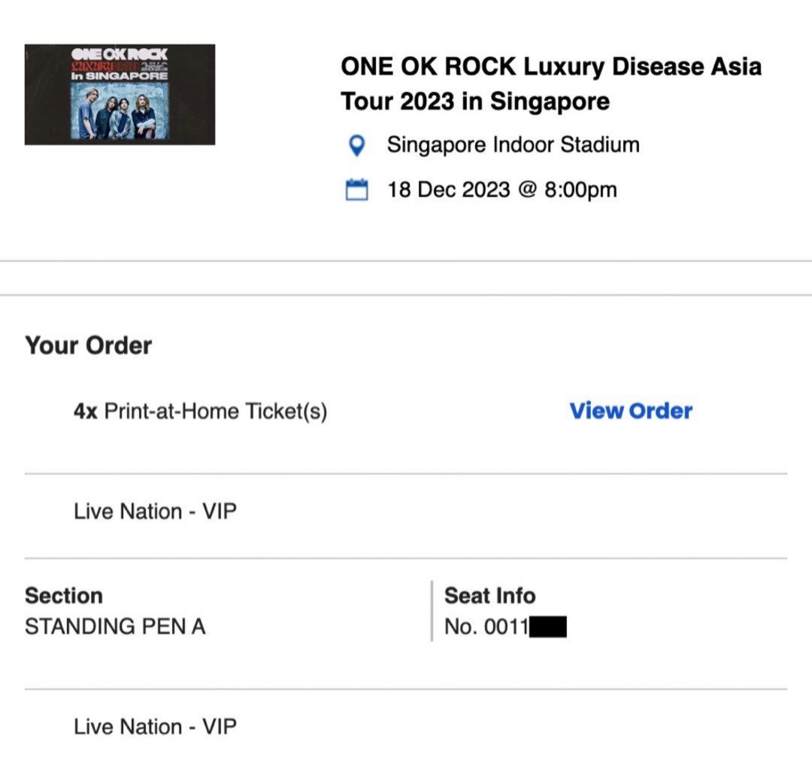
Task: Click the divider line below Your Order
Action: (406, 472)
